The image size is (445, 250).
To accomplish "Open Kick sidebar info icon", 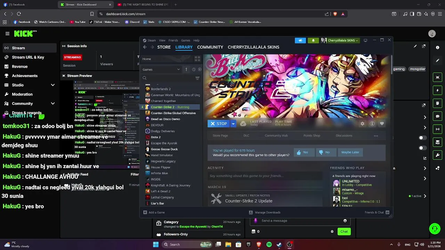I will (438, 48).
